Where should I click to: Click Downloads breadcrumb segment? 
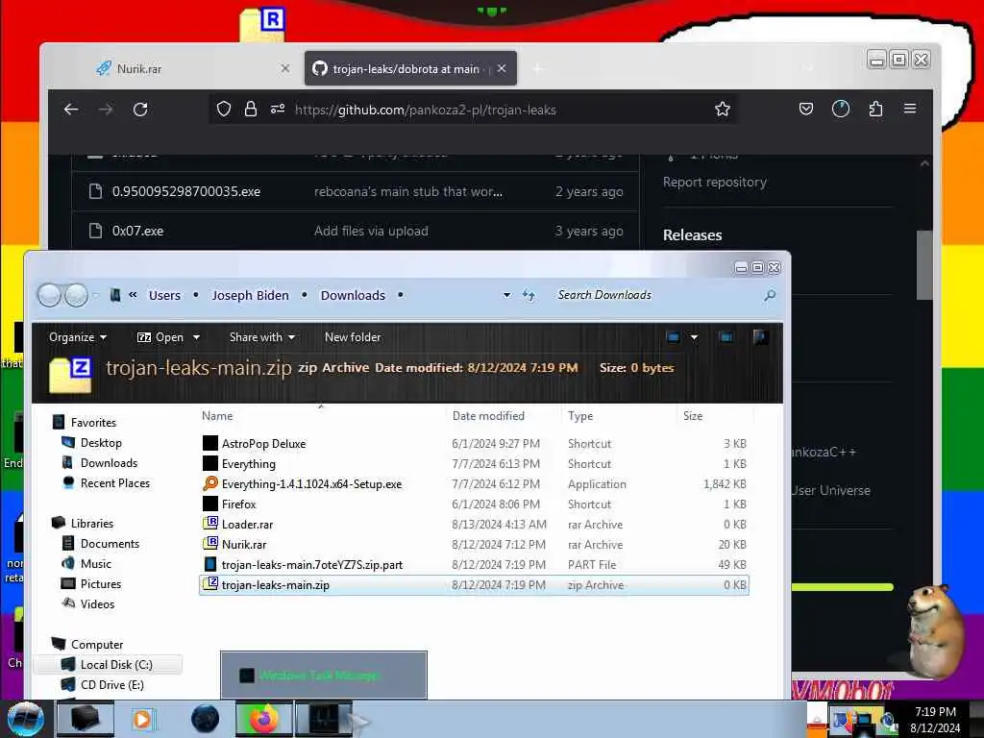point(353,295)
